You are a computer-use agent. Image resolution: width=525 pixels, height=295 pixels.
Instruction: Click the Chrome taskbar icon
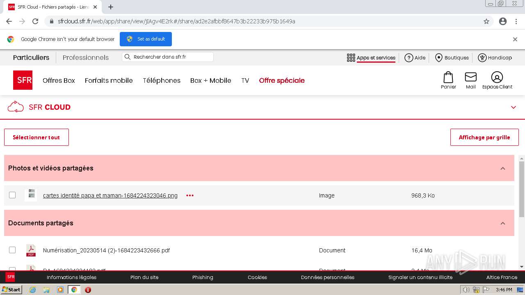pyautogui.click(x=74, y=290)
